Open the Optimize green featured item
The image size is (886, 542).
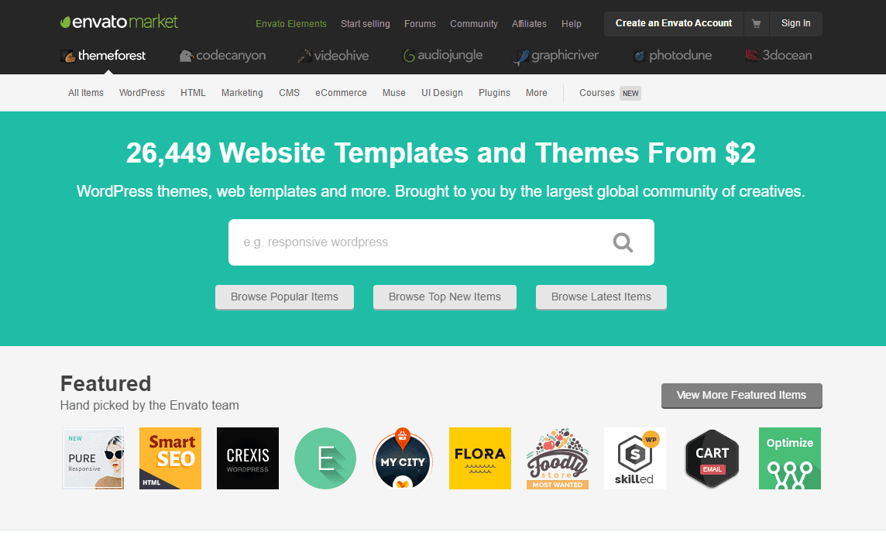pyautogui.click(x=789, y=458)
